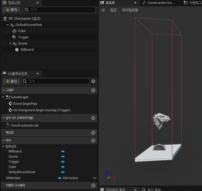Image resolution: width=202 pixels, height=191 pixels.
Task: Click Add button in components panel
Action: coord(11,10)
